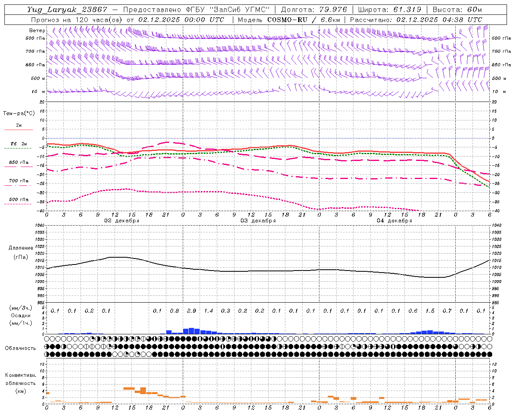Click the '1.5' precipitation value
This screenshot has height=411, width=513.
coord(430,311)
